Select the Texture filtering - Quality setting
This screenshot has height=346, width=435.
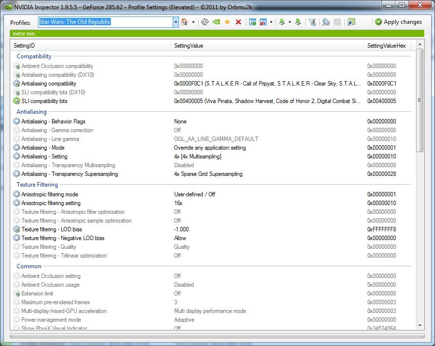click(x=49, y=247)
